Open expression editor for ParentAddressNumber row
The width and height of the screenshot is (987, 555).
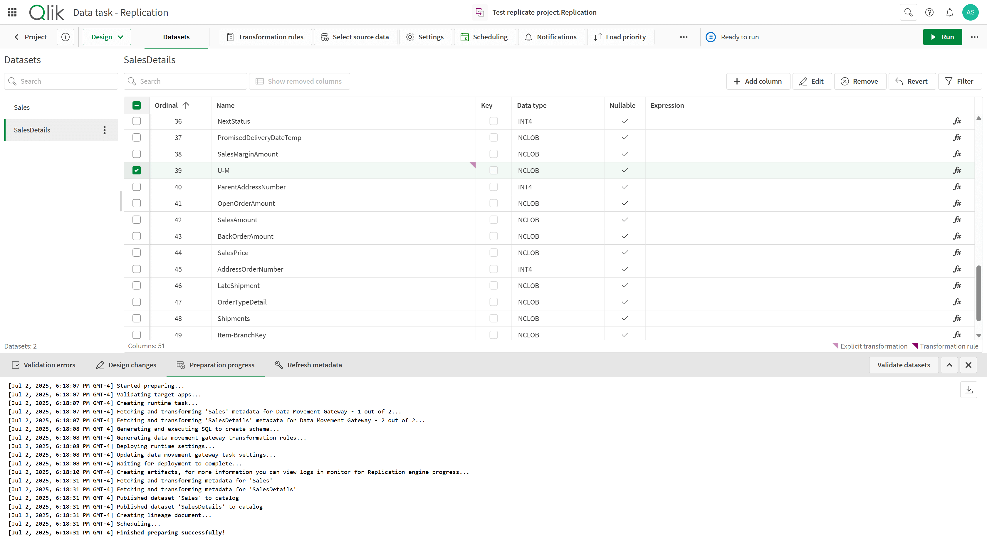point(957,186)
